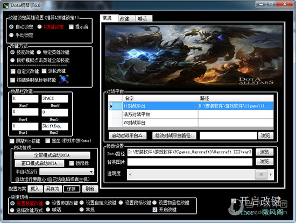This screenshot has width=296, height=223.
Task: Click the Num1 item key field
Action: [25, 126]
